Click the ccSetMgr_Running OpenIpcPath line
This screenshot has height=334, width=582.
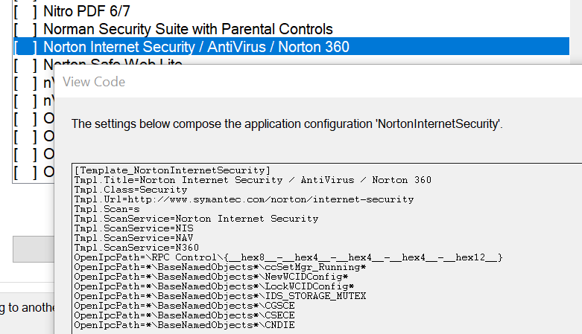pos(220,266)
